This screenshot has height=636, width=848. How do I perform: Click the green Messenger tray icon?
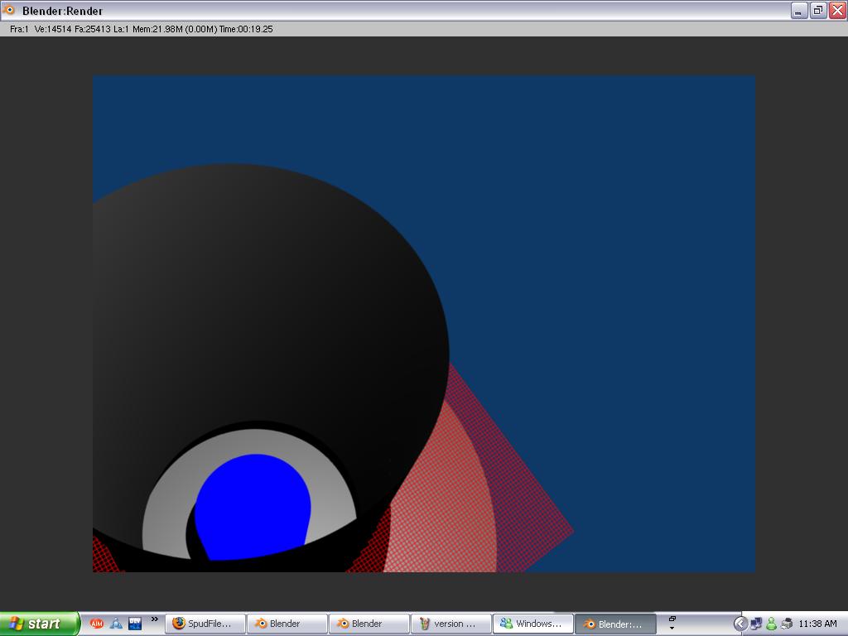pyautogui.click(x=771, y=624)
